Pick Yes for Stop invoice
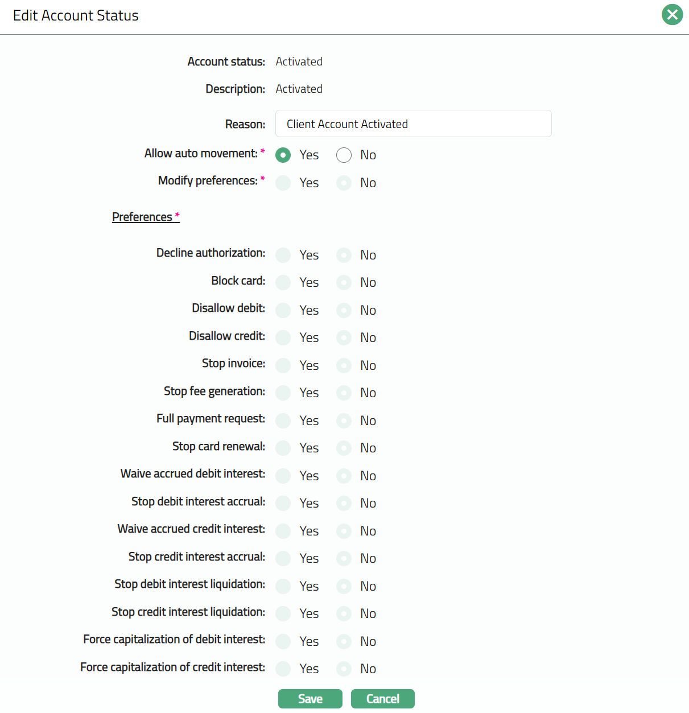The width and height of the screenshot is (689, 713). coord(283,366)
